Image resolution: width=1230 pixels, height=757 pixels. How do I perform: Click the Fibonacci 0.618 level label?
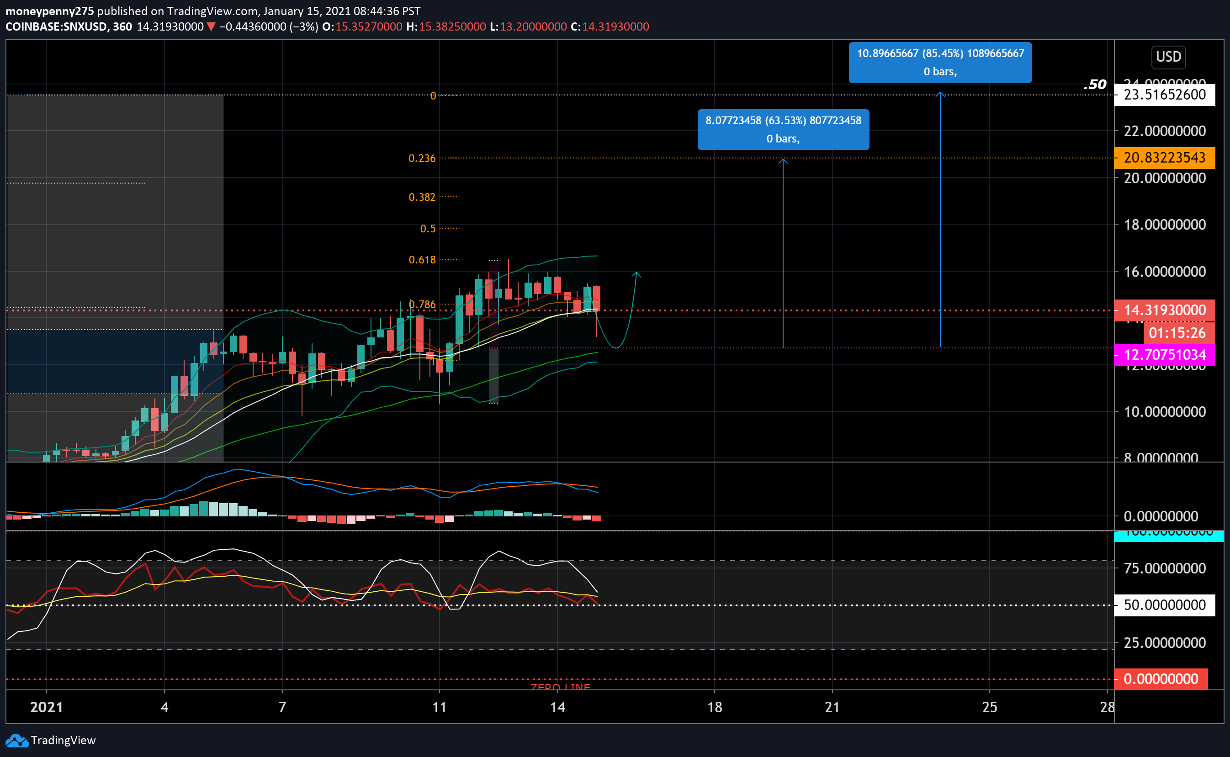[422, 260]
